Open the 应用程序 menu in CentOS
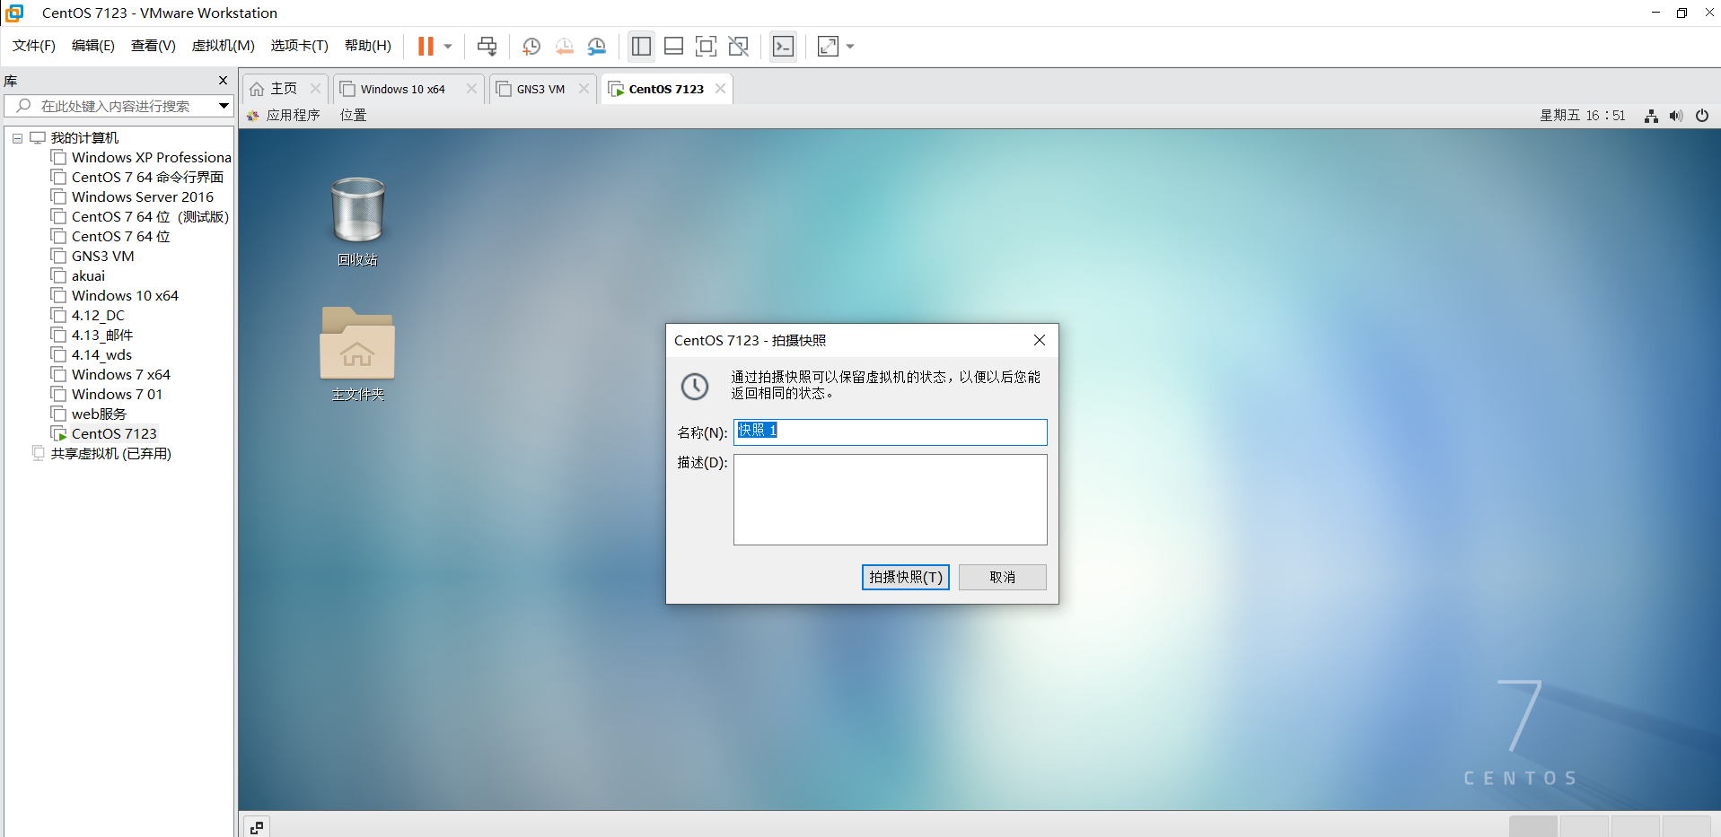Screen dimensions: 1721x837 (284, 115)
